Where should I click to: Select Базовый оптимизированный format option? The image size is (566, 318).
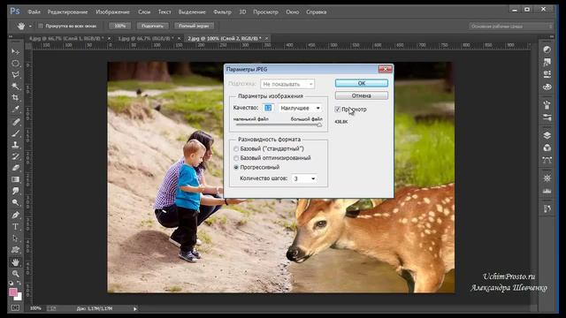tap(236, 158)
